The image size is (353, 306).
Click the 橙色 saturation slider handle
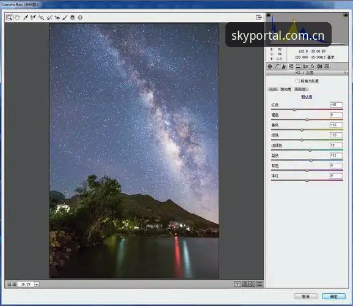pos(307,119)
